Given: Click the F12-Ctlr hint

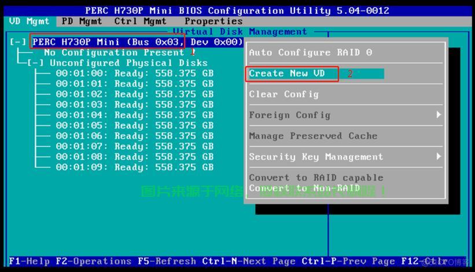Looking at the screenshot, I should pos(425,261).
